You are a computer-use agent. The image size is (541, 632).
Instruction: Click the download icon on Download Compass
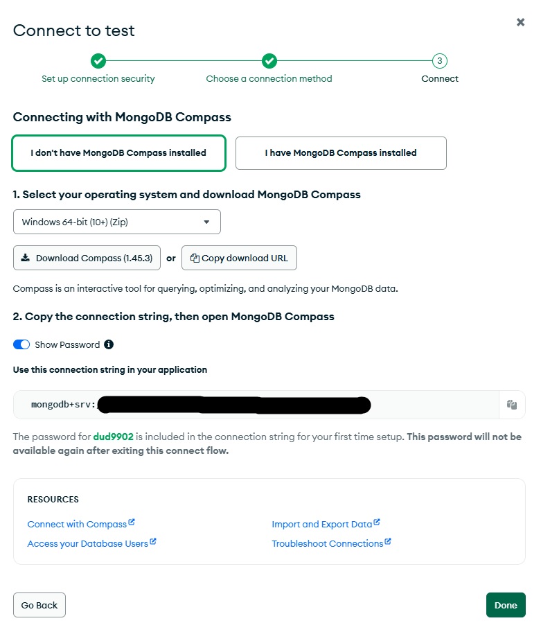[26, 258]
